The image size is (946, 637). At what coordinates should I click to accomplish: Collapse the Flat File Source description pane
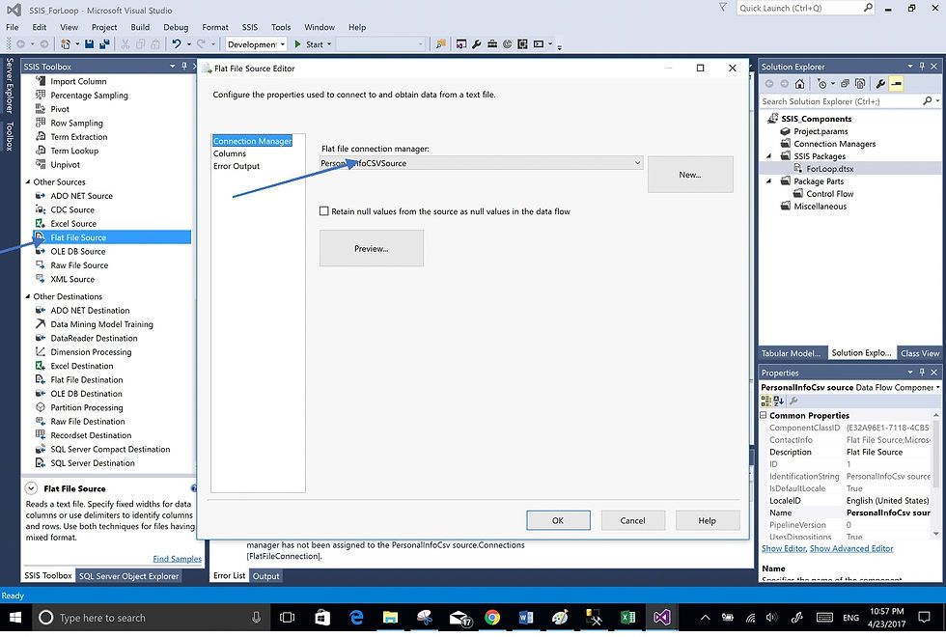pyautogui.click(x=31, y=488)
